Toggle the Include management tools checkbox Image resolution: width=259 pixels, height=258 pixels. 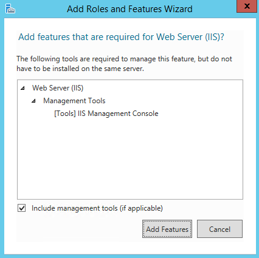click(21, 208)
